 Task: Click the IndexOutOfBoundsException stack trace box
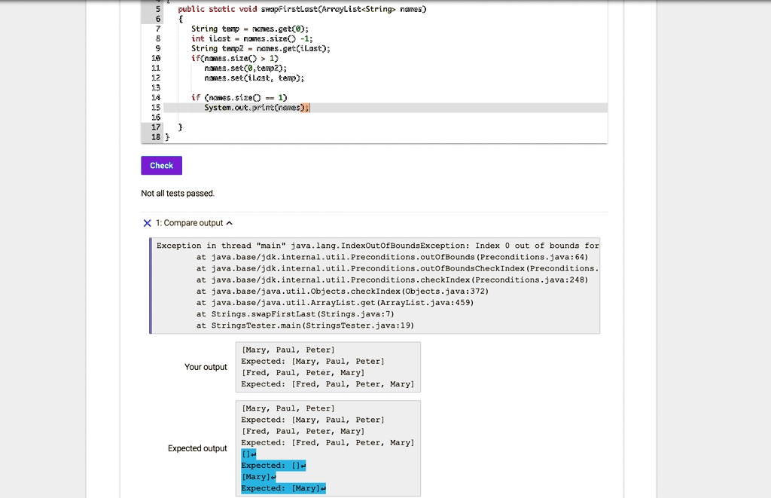click(374, 285)
